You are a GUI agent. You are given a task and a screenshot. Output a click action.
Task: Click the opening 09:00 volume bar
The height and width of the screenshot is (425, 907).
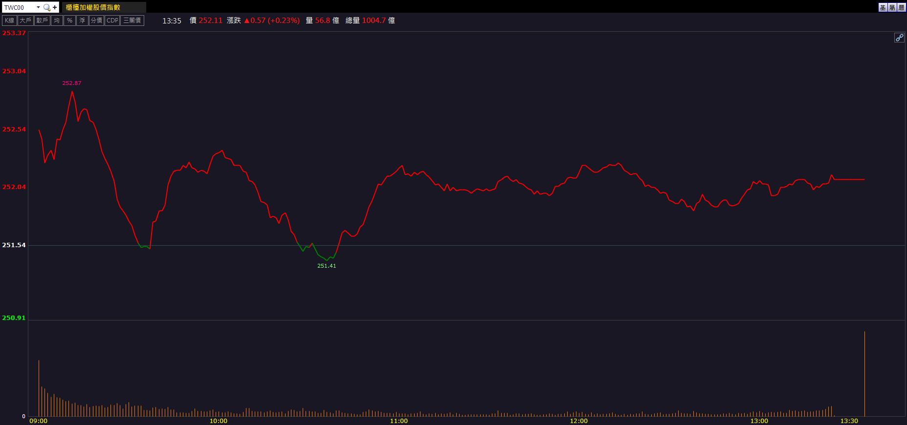(x=39, y=388)
